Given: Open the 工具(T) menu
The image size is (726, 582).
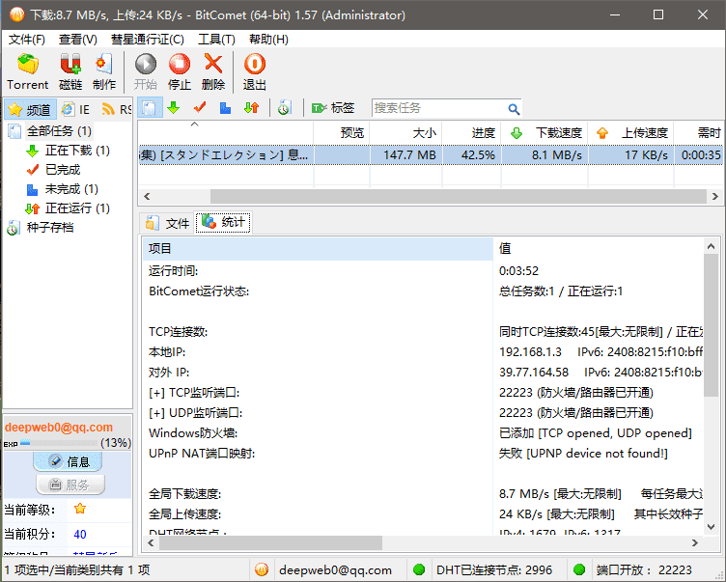Looking at the screenshot, I should pyautogui.click(x=216, y=40).
